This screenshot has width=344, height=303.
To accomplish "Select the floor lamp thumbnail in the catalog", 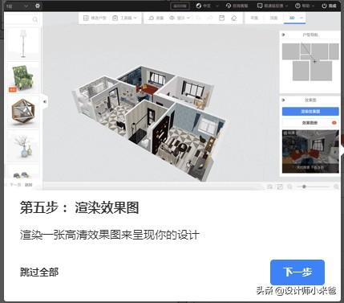I will click(23, 43).
